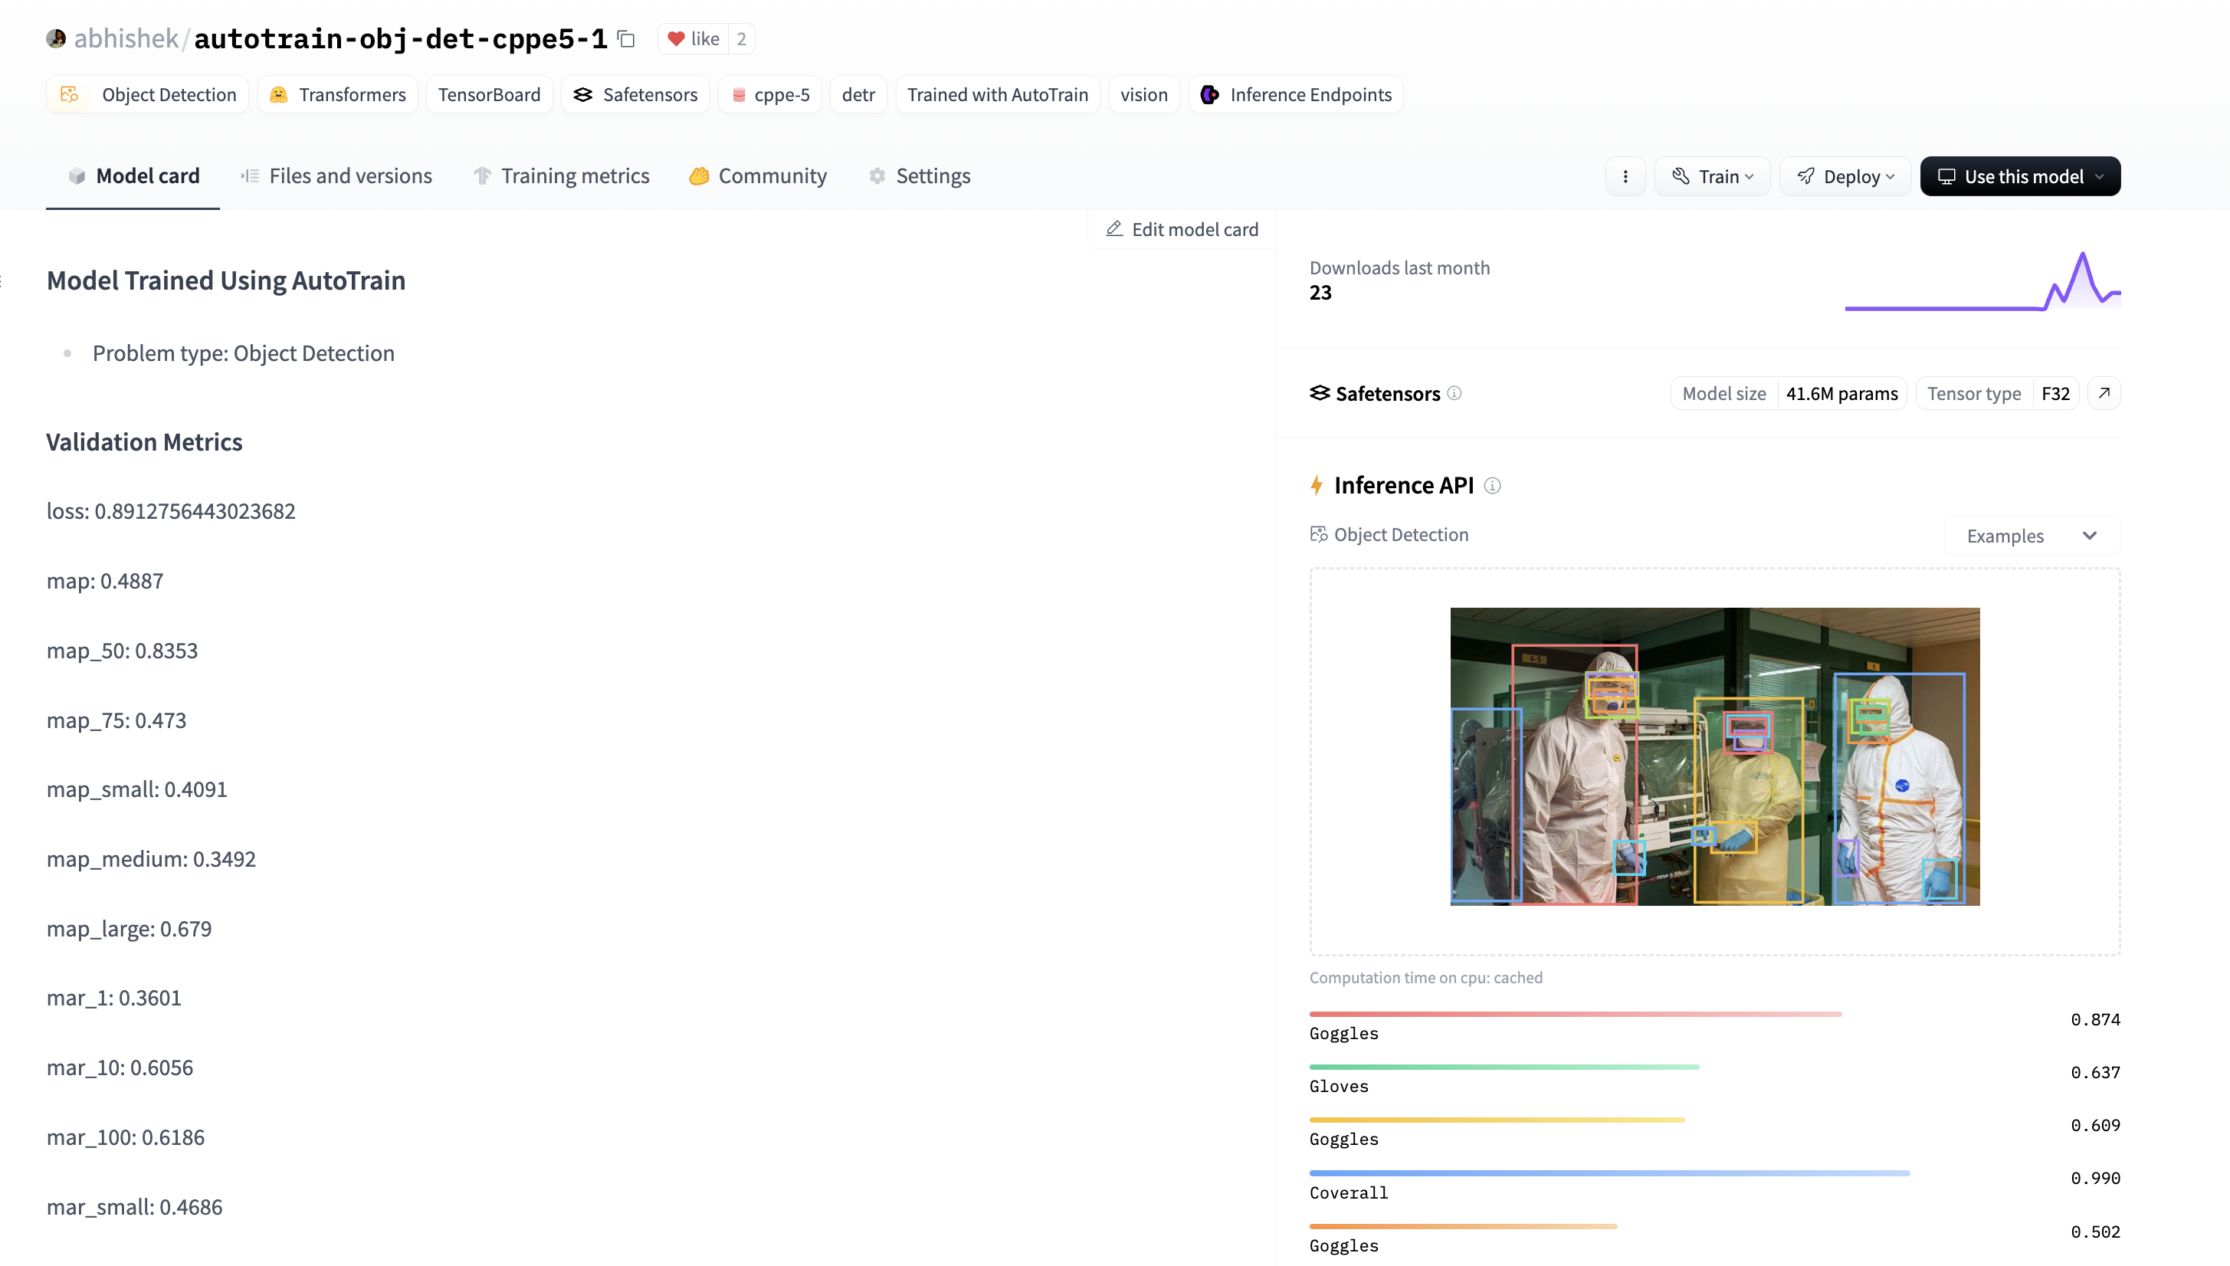
Task: Open the Use this model dropdown
Action: click(2019, 176)
